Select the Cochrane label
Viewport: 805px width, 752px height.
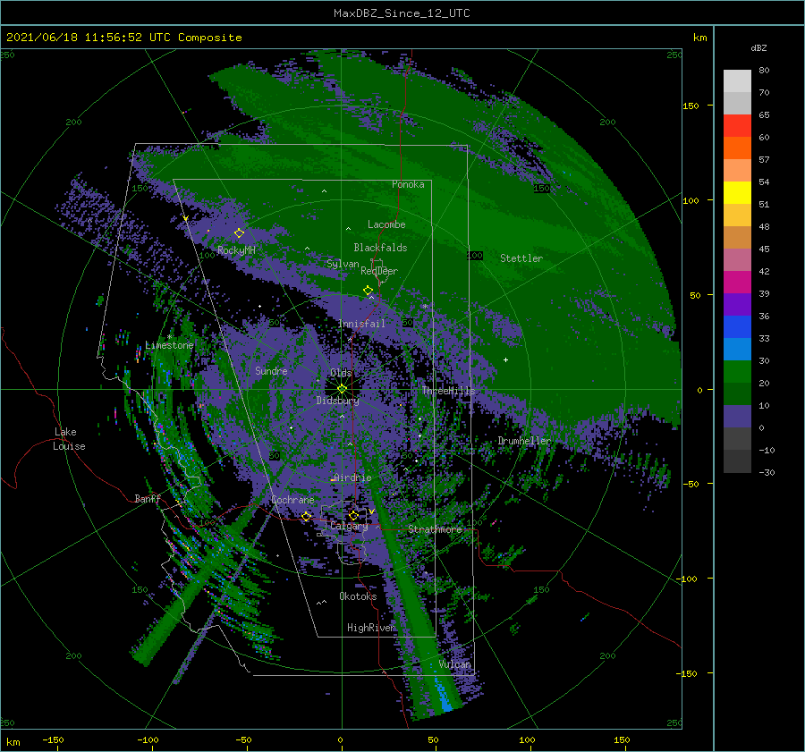(x=292, y=500)
